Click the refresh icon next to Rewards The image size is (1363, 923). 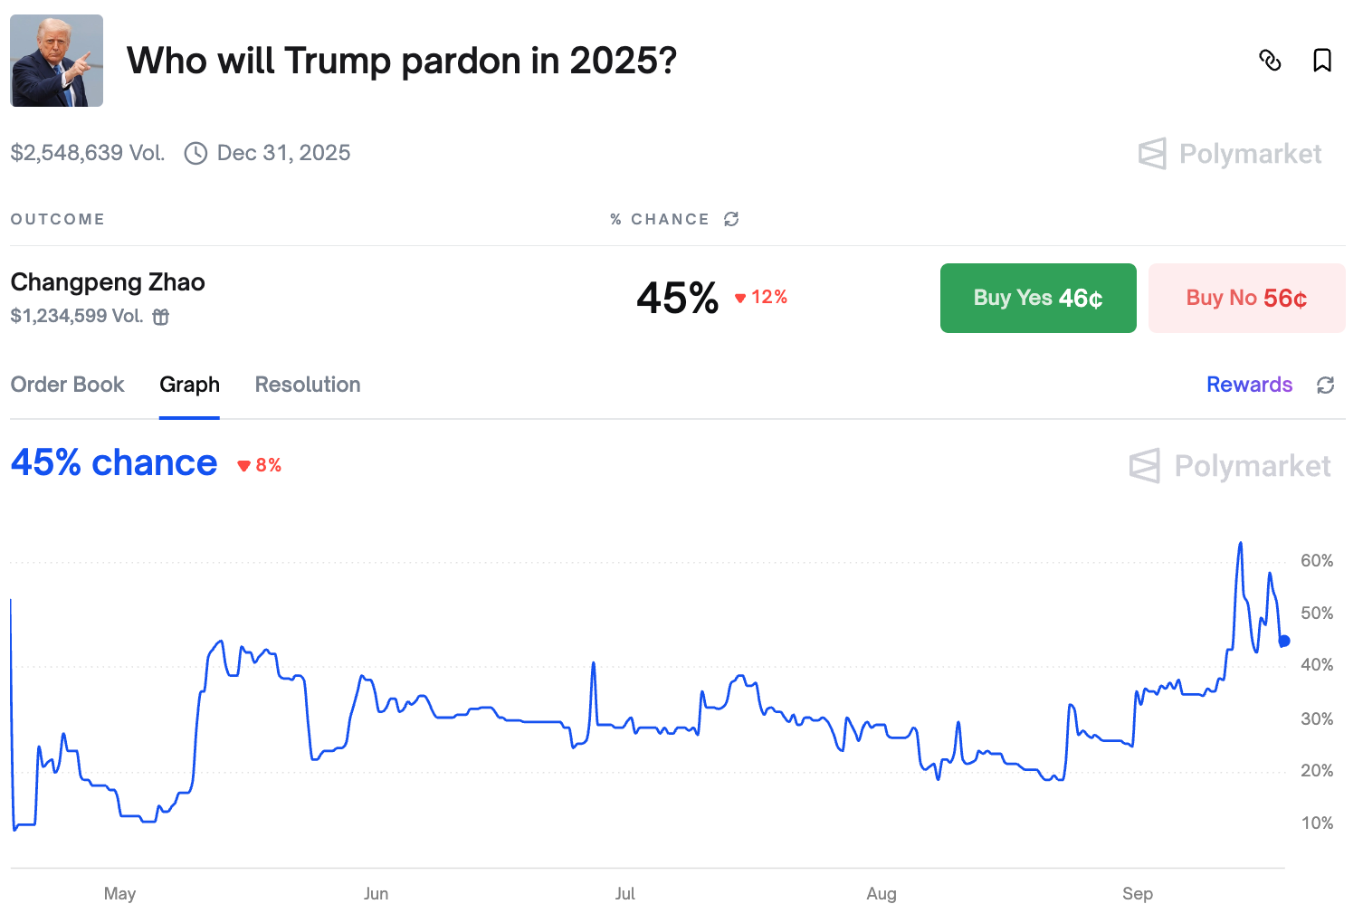coord(1325,385)
